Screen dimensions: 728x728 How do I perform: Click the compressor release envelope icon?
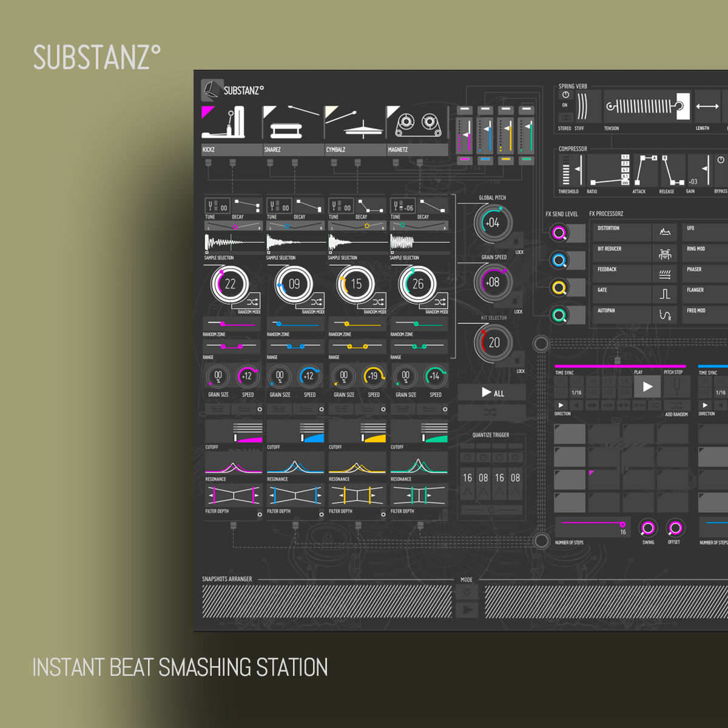[x=673, y=170]
